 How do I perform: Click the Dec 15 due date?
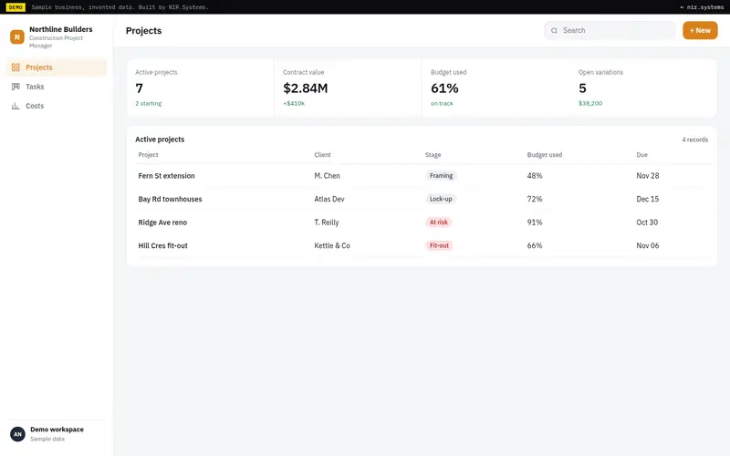pyautogui.click(x=648, y=199)
